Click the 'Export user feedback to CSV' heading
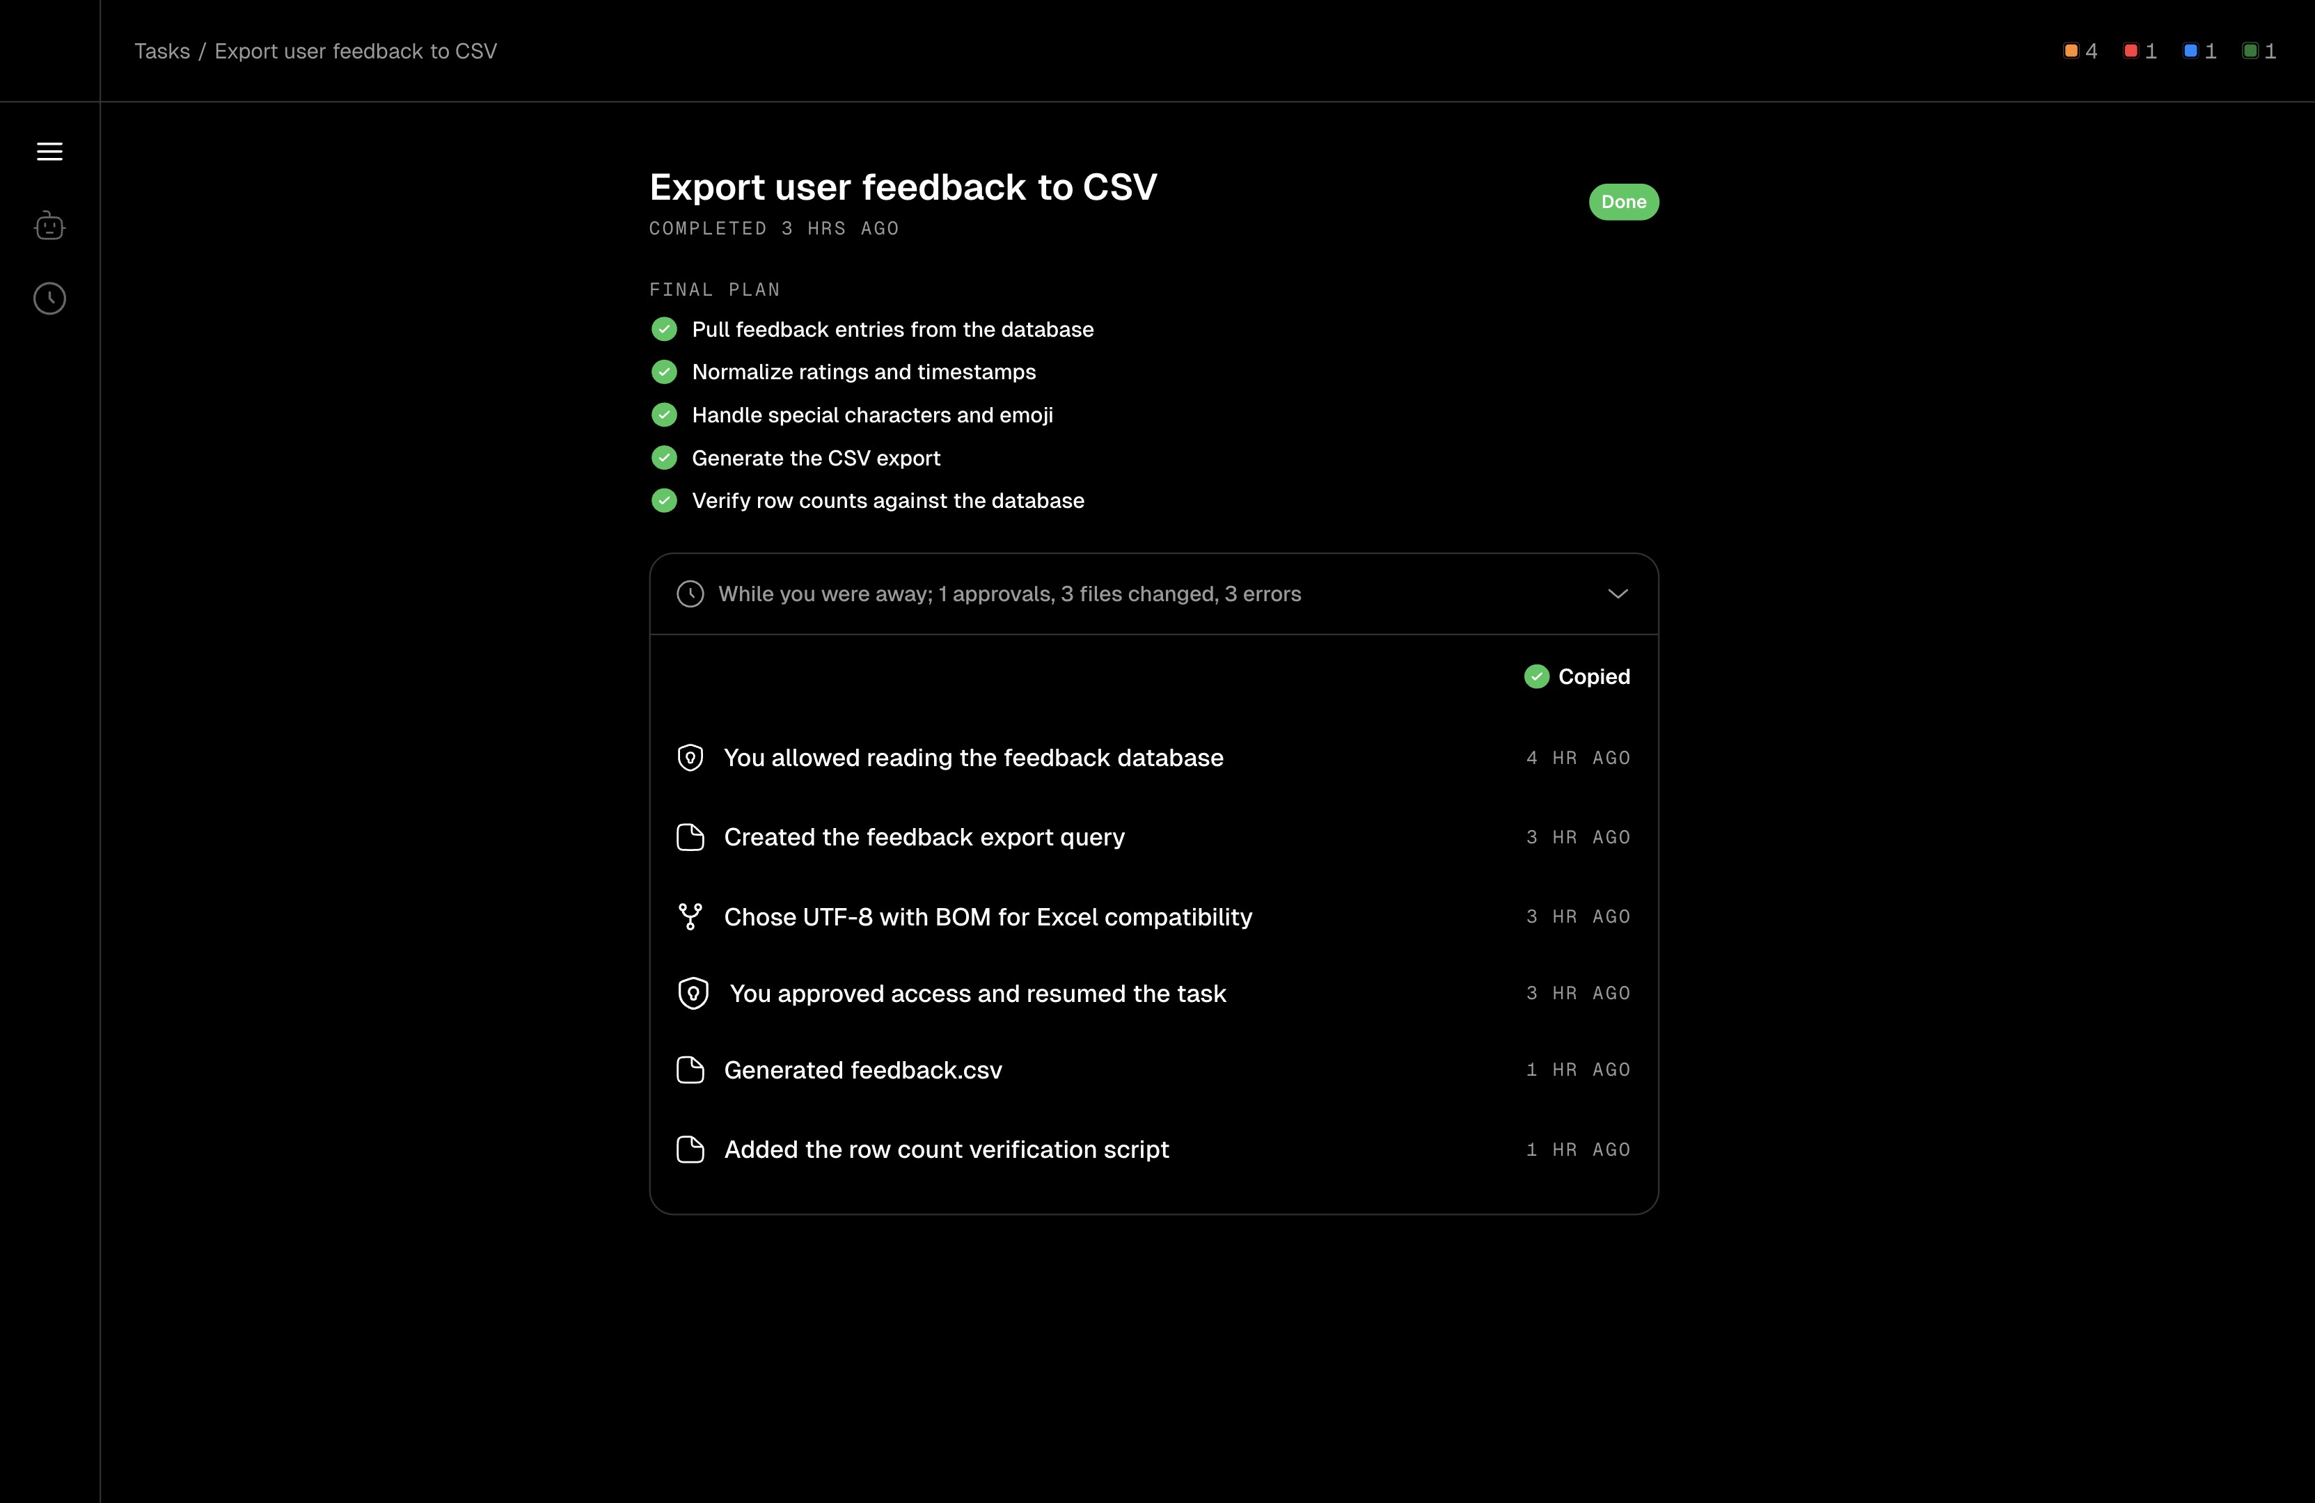 pos(903,186)
